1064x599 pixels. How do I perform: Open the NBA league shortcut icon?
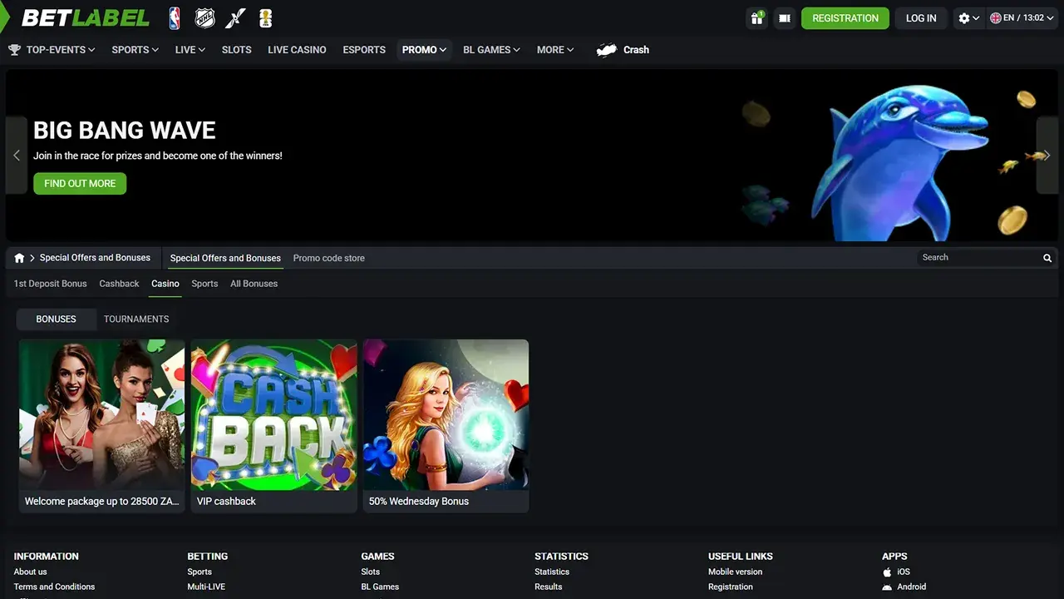tap(175, 17)
